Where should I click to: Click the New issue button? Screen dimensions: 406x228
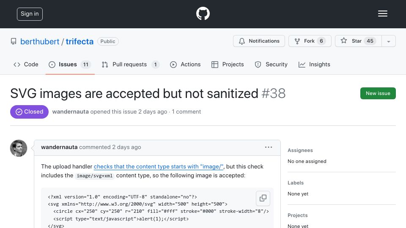click(378, 93)
